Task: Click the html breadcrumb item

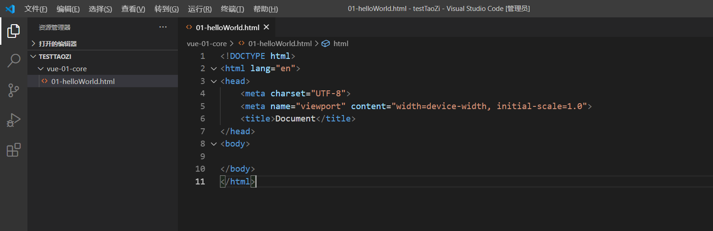Action: [341, 44]
